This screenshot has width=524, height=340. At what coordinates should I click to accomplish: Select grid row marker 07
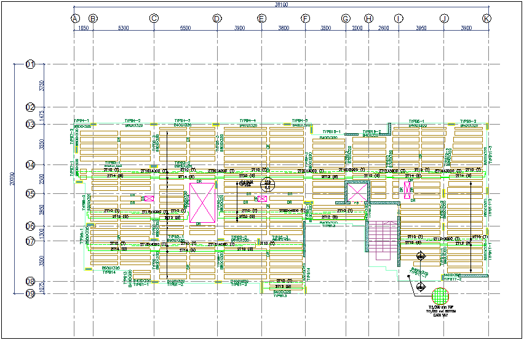pyautogui.click(x=30, y=241)
